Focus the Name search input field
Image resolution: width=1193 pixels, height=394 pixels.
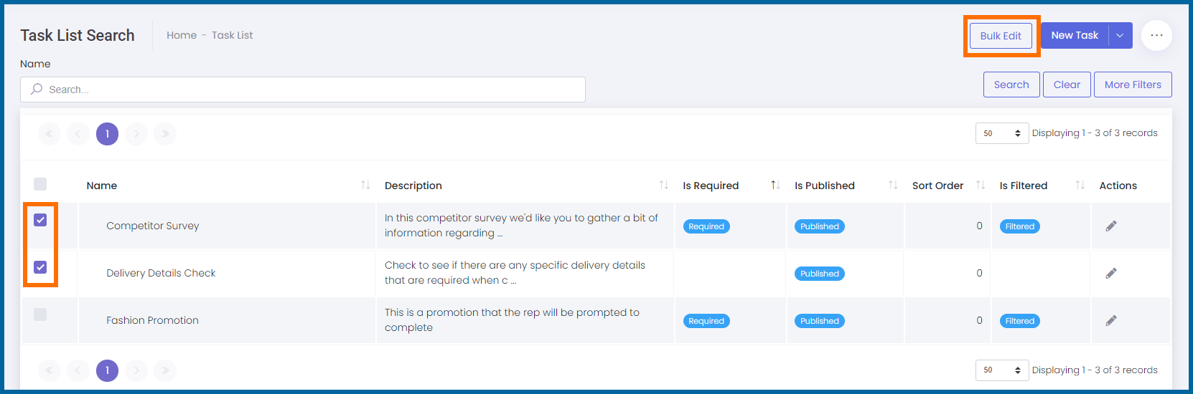pyautogui.click(x=303, y=90)
